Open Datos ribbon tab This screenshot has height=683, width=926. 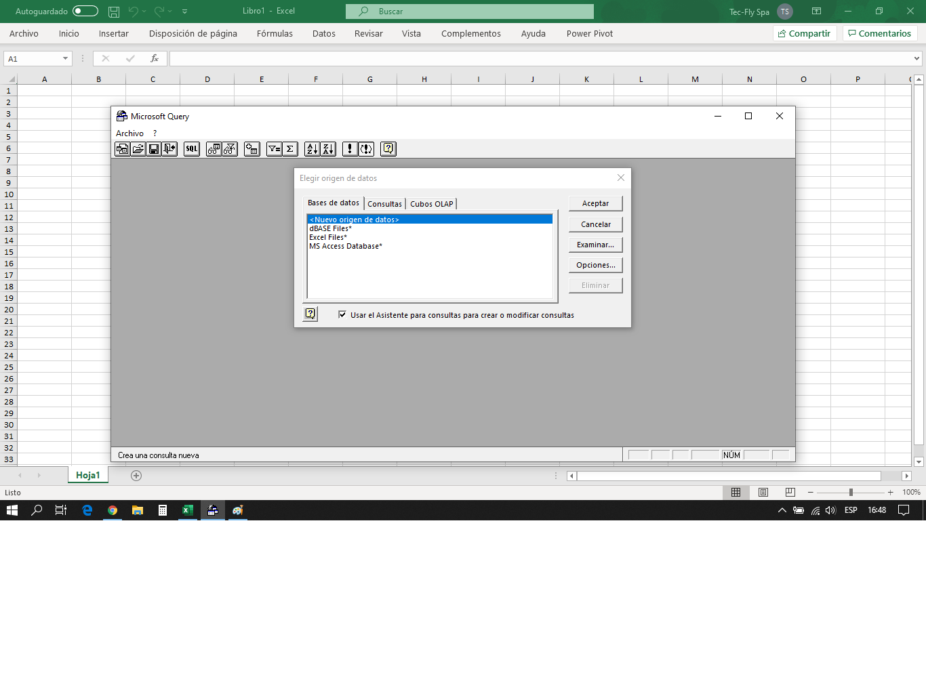click(x=324, y=34)
